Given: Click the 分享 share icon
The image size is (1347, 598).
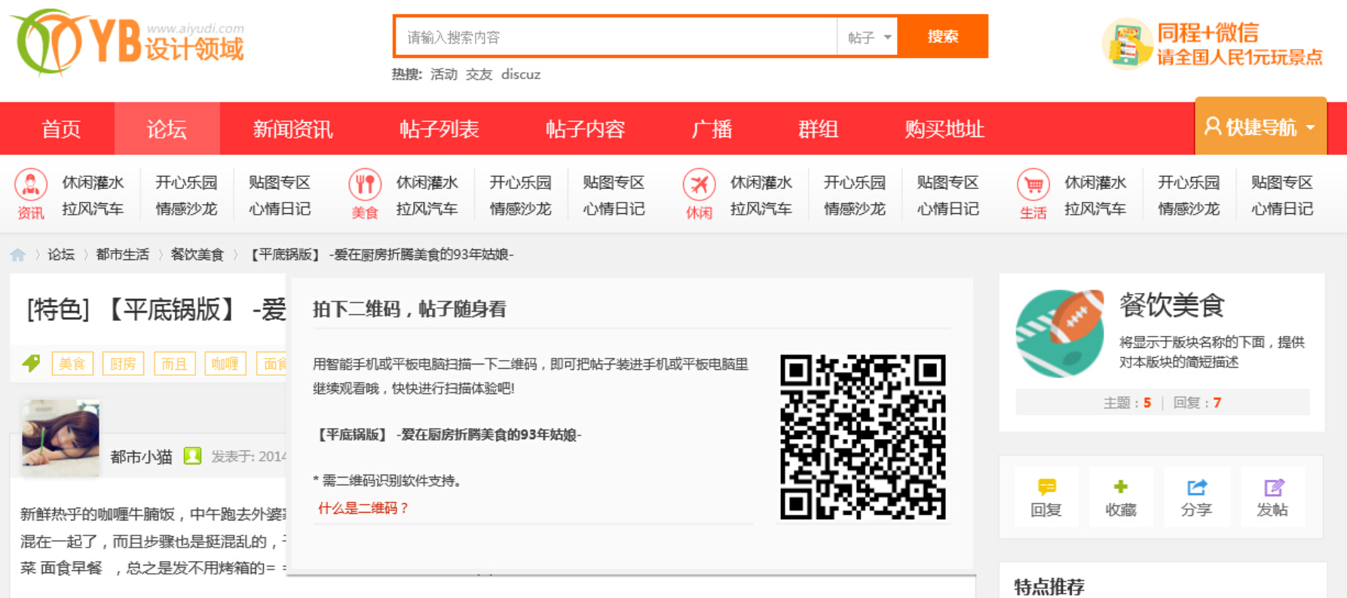Looking at the screenshot, I should [x=1196, y=487].
